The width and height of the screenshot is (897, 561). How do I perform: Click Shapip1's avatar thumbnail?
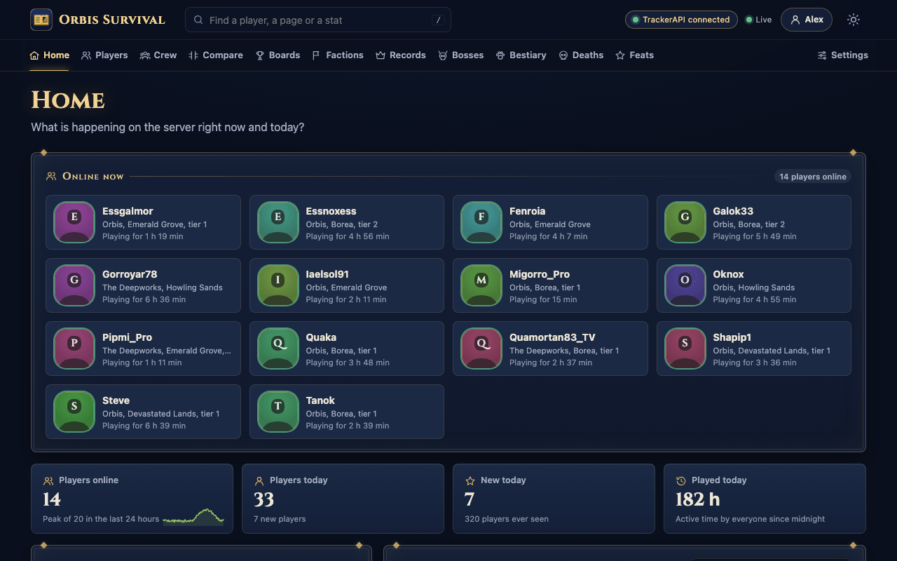(685, 349)
